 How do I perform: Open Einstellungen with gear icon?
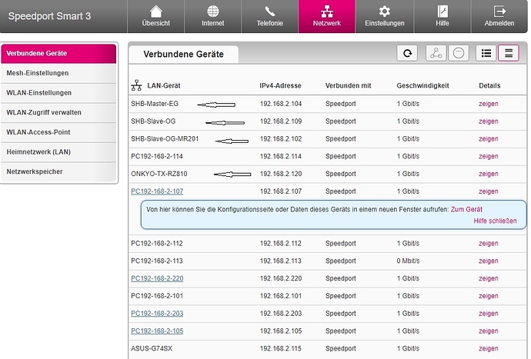tap(384, 16)
